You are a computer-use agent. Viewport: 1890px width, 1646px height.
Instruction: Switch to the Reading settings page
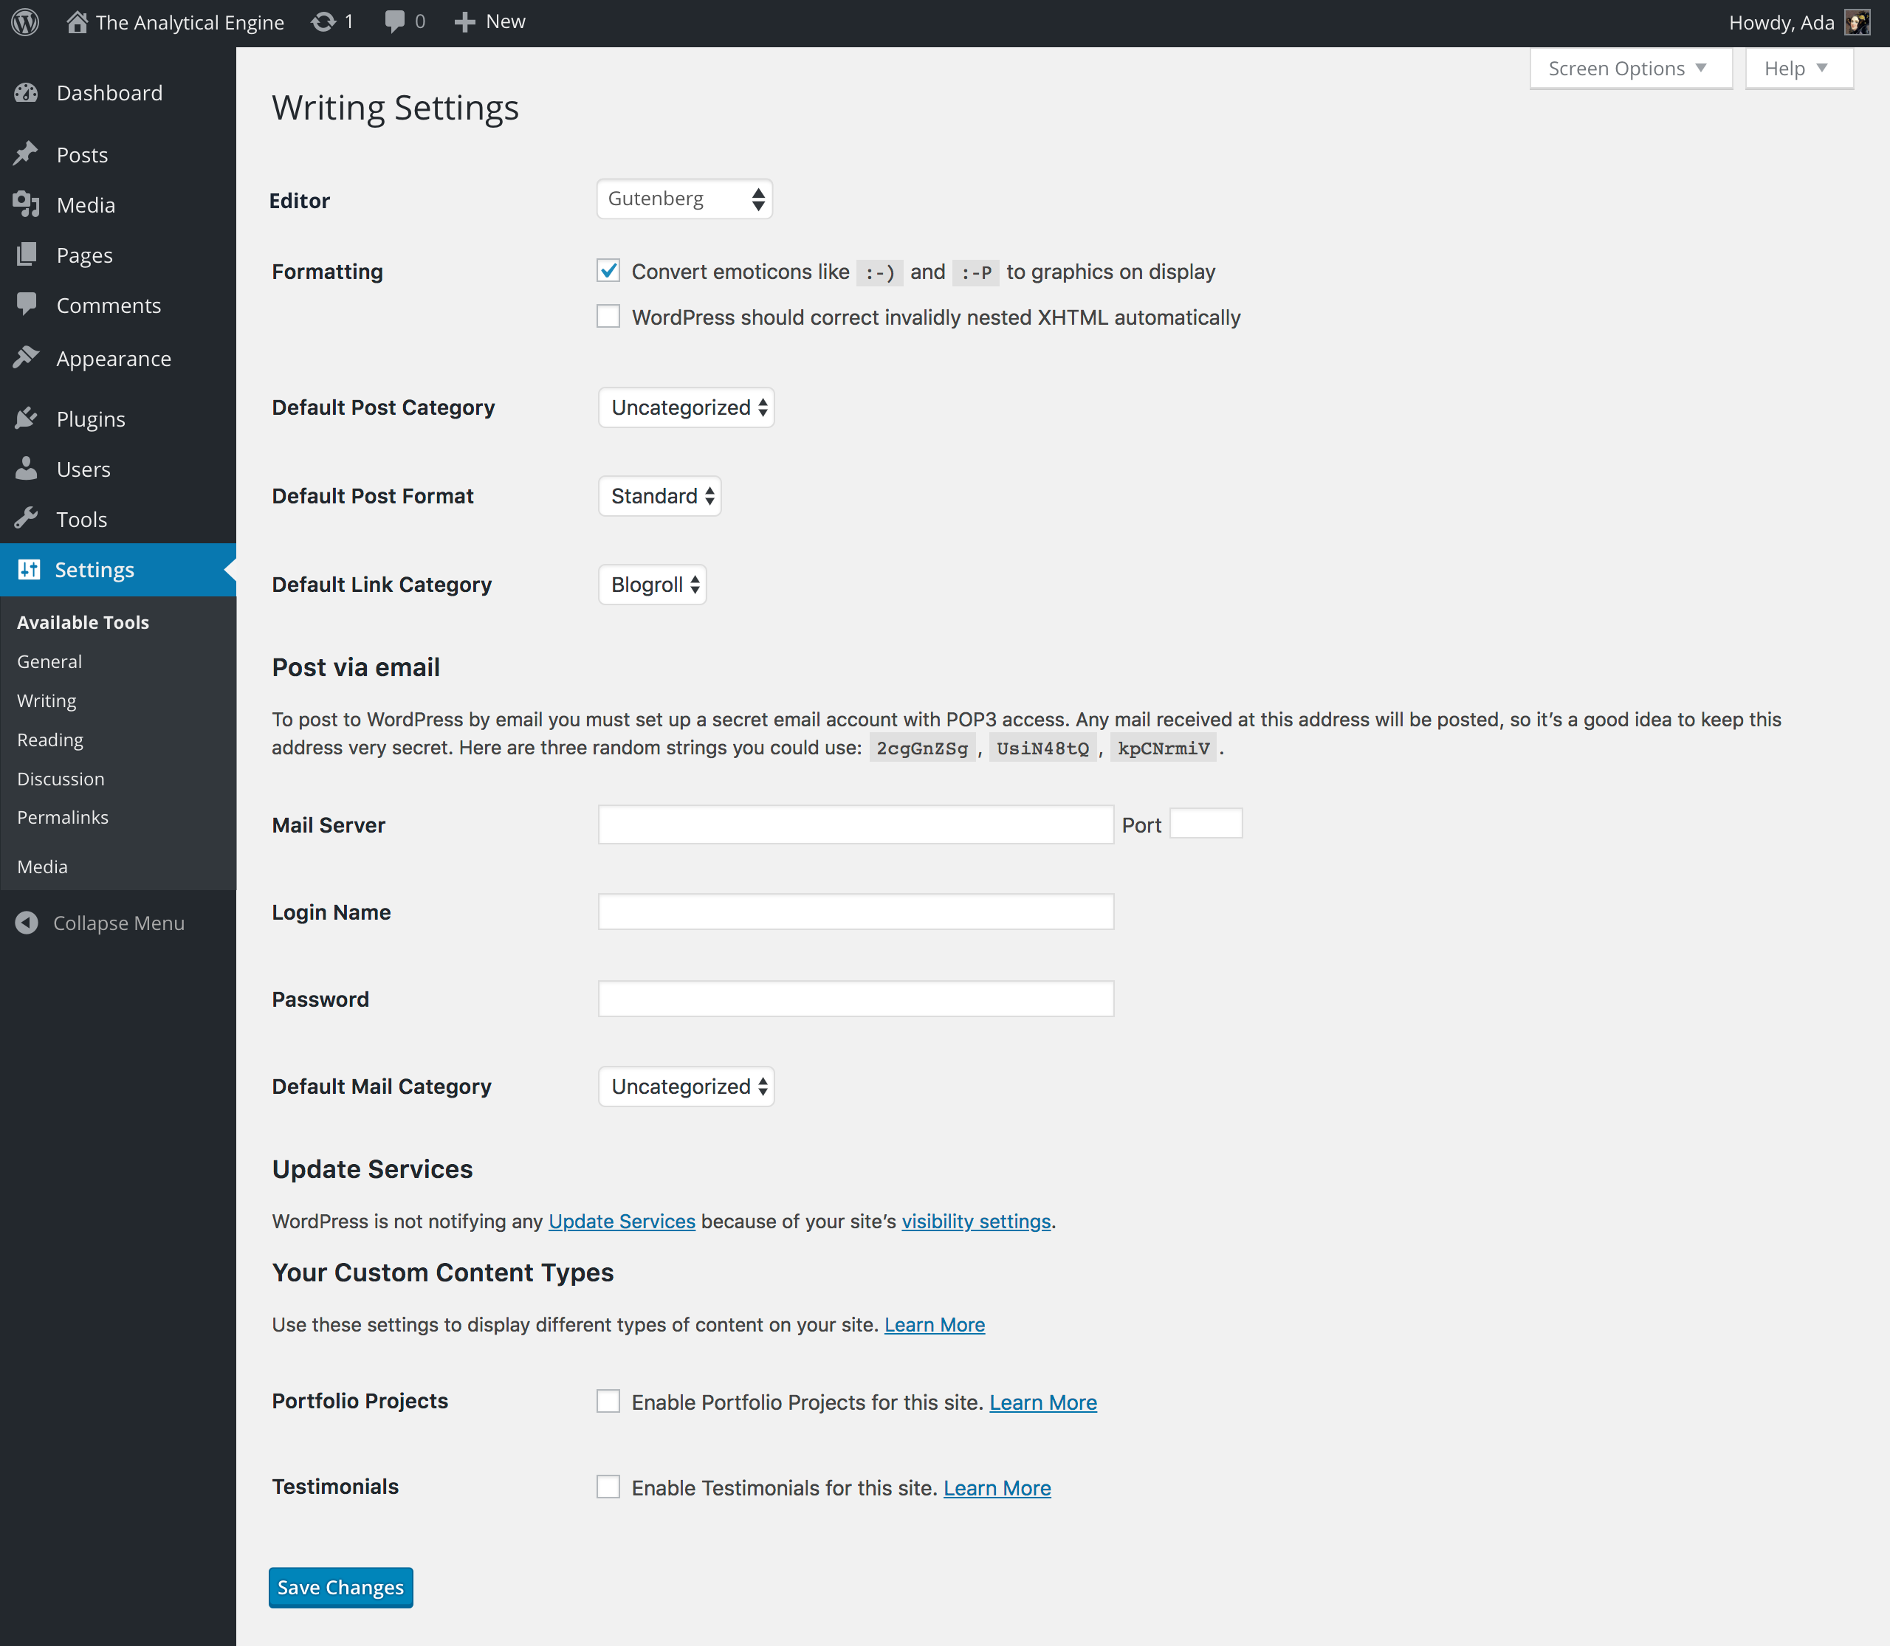[x=49, y=740]
